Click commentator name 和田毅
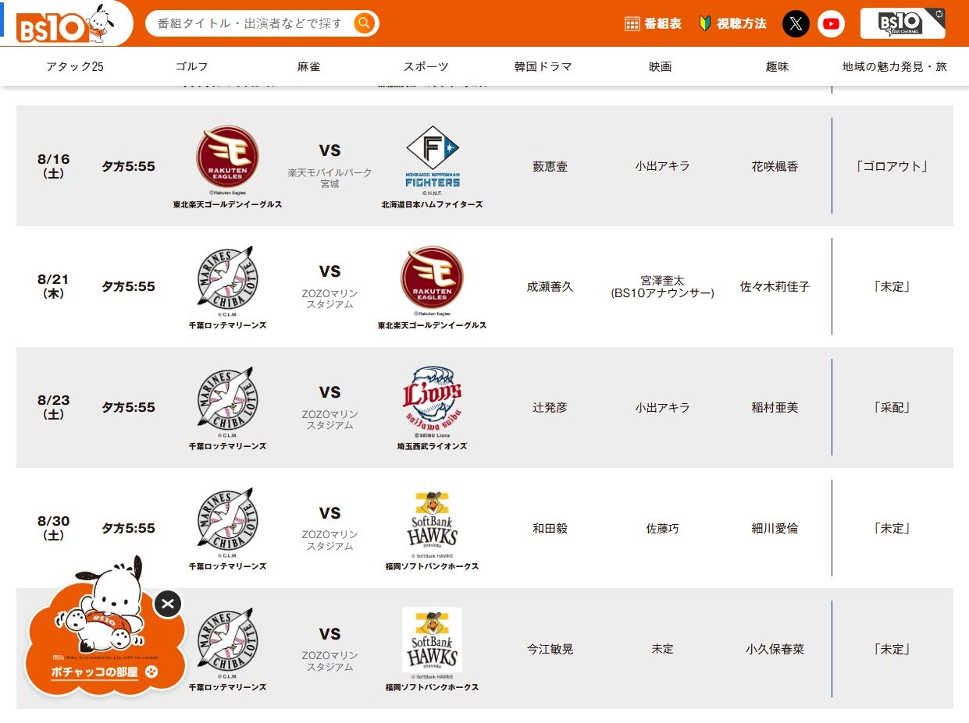Viewport: 969px width, 723px height. point(550,528)
